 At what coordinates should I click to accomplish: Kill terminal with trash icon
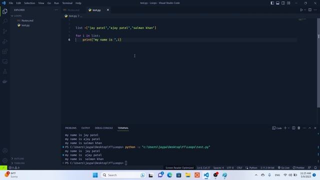click(x=299, y=128)
